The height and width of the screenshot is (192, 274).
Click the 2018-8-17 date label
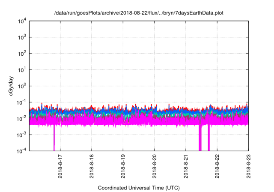point(60,166)
